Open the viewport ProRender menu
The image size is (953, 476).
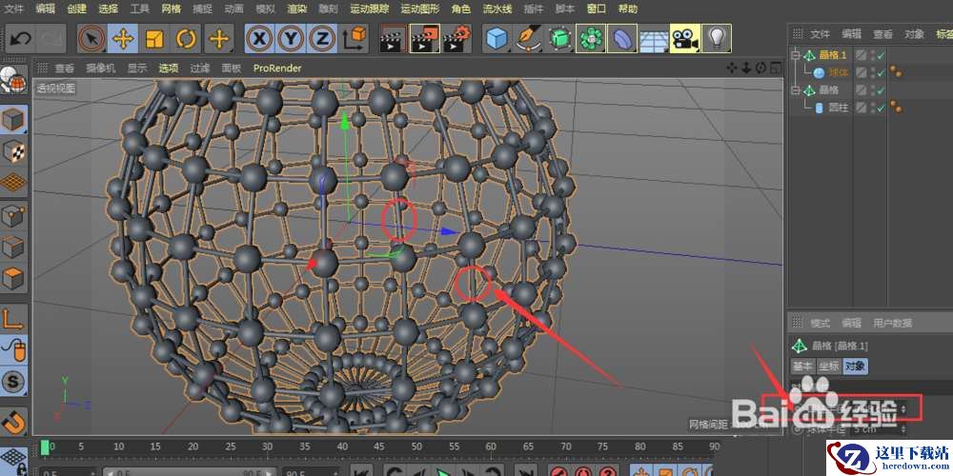[277, 69]
